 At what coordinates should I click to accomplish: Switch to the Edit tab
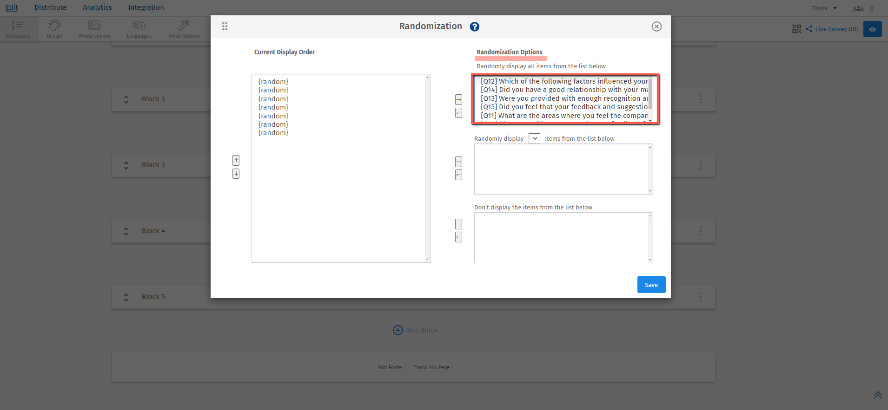(x=12, y=7)
